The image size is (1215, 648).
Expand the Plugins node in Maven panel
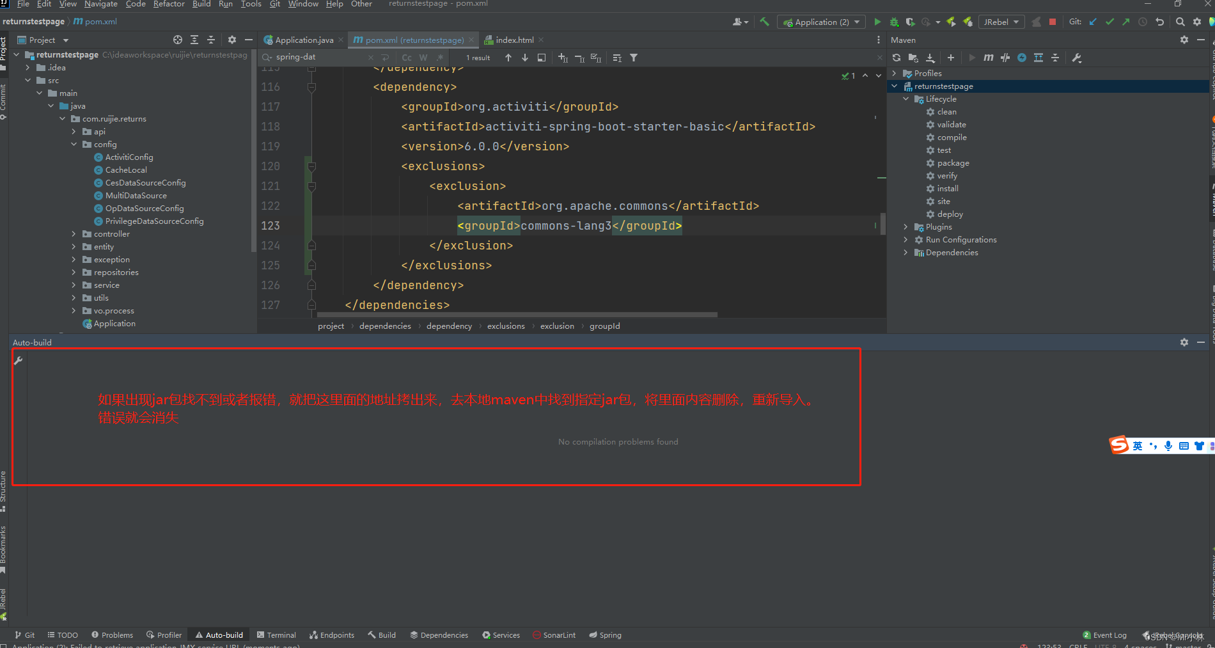tap(905, 226)
